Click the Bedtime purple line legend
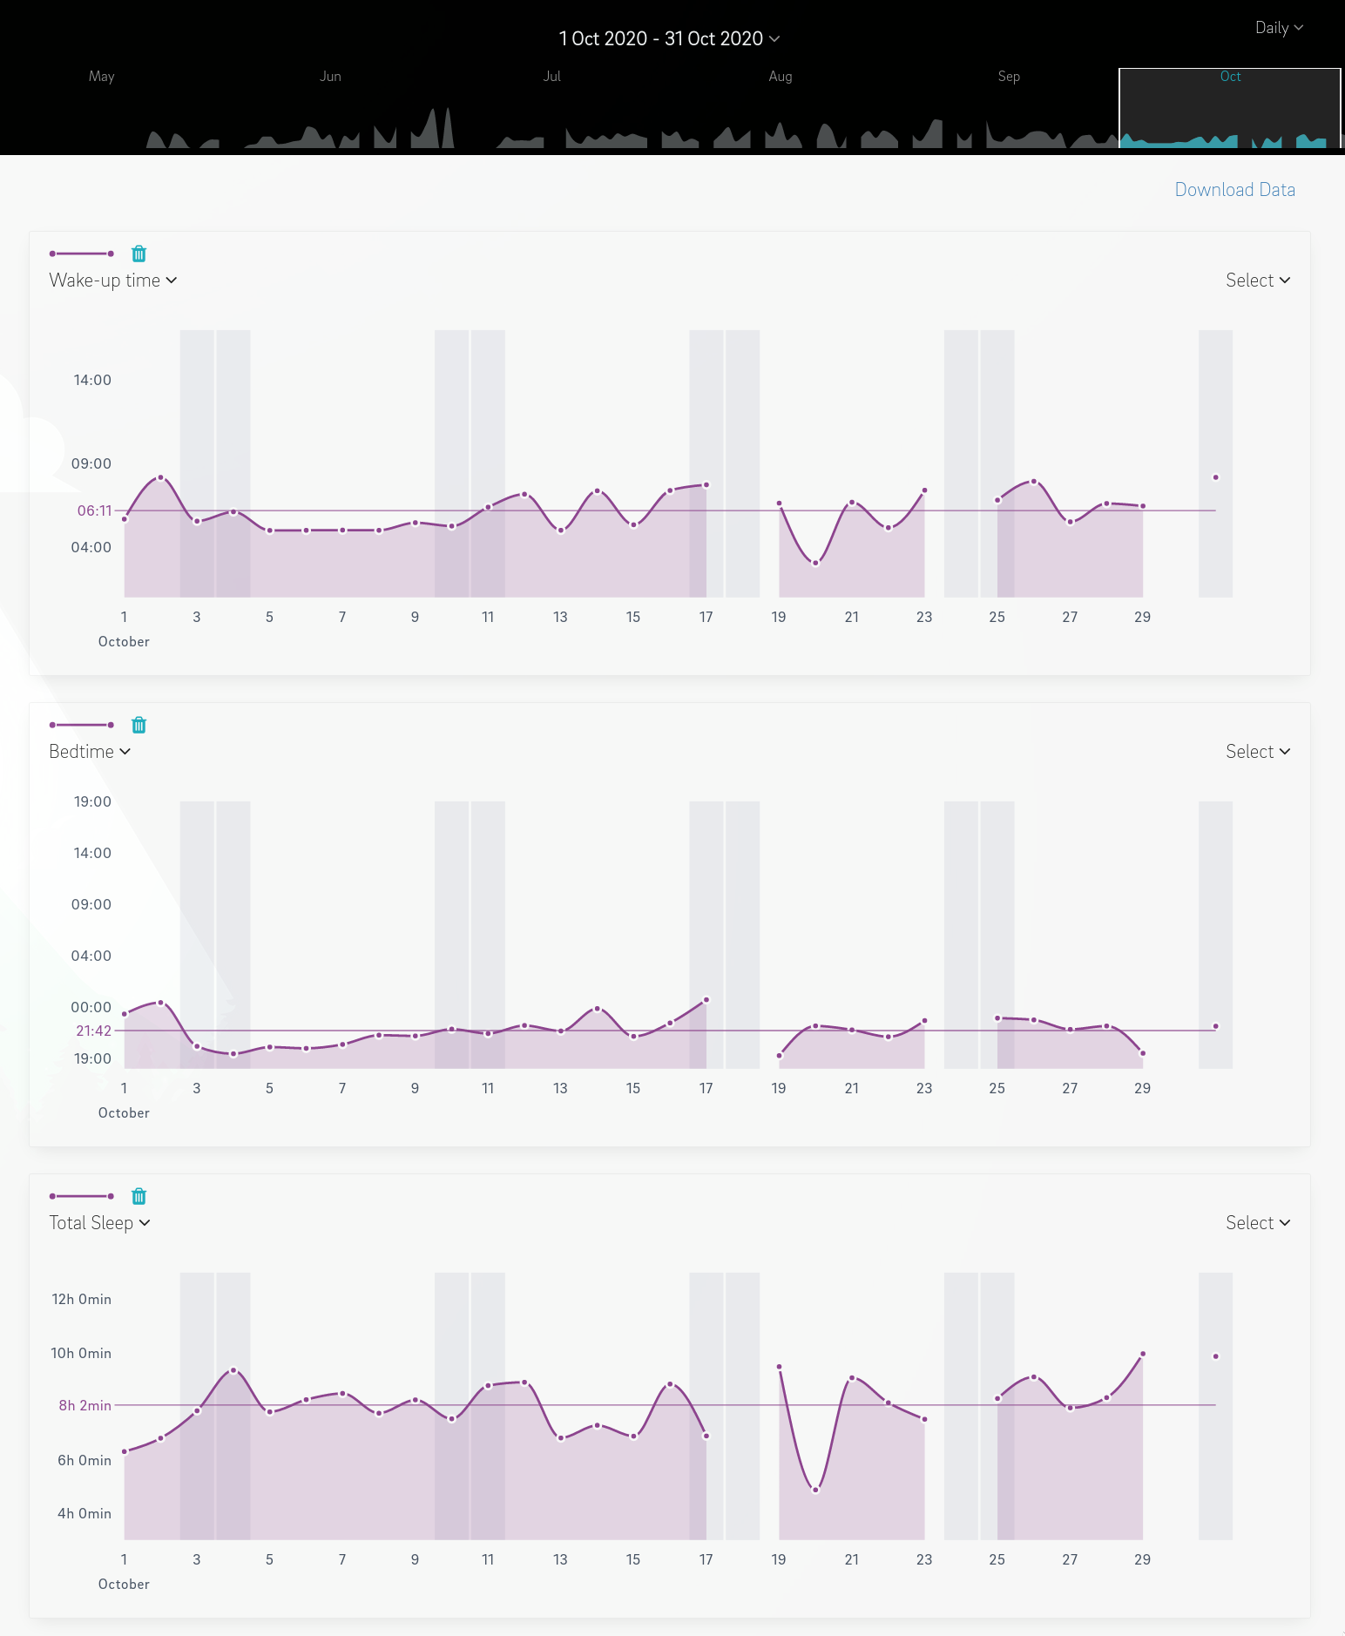1345x1636 pixels. point(82,725)
